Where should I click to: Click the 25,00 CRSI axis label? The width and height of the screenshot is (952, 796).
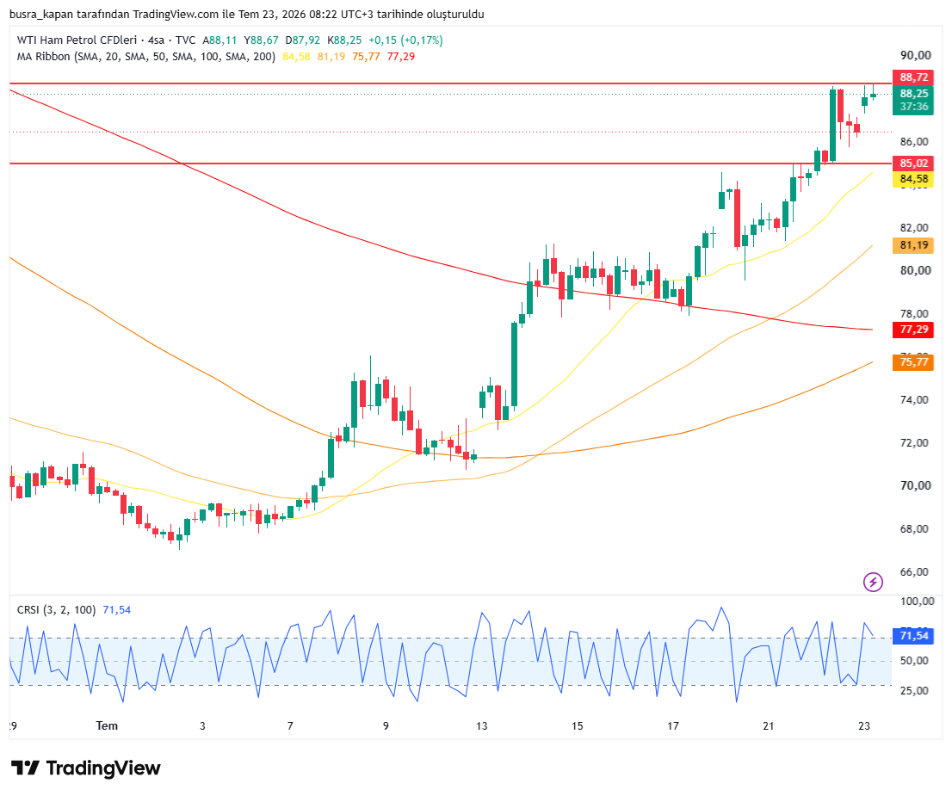point(914,690)
